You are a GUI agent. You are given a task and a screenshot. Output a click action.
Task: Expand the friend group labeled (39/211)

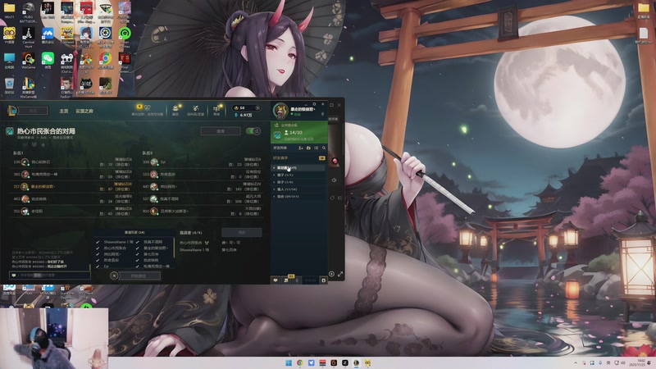pyautogui.click(x=298, y=196)
